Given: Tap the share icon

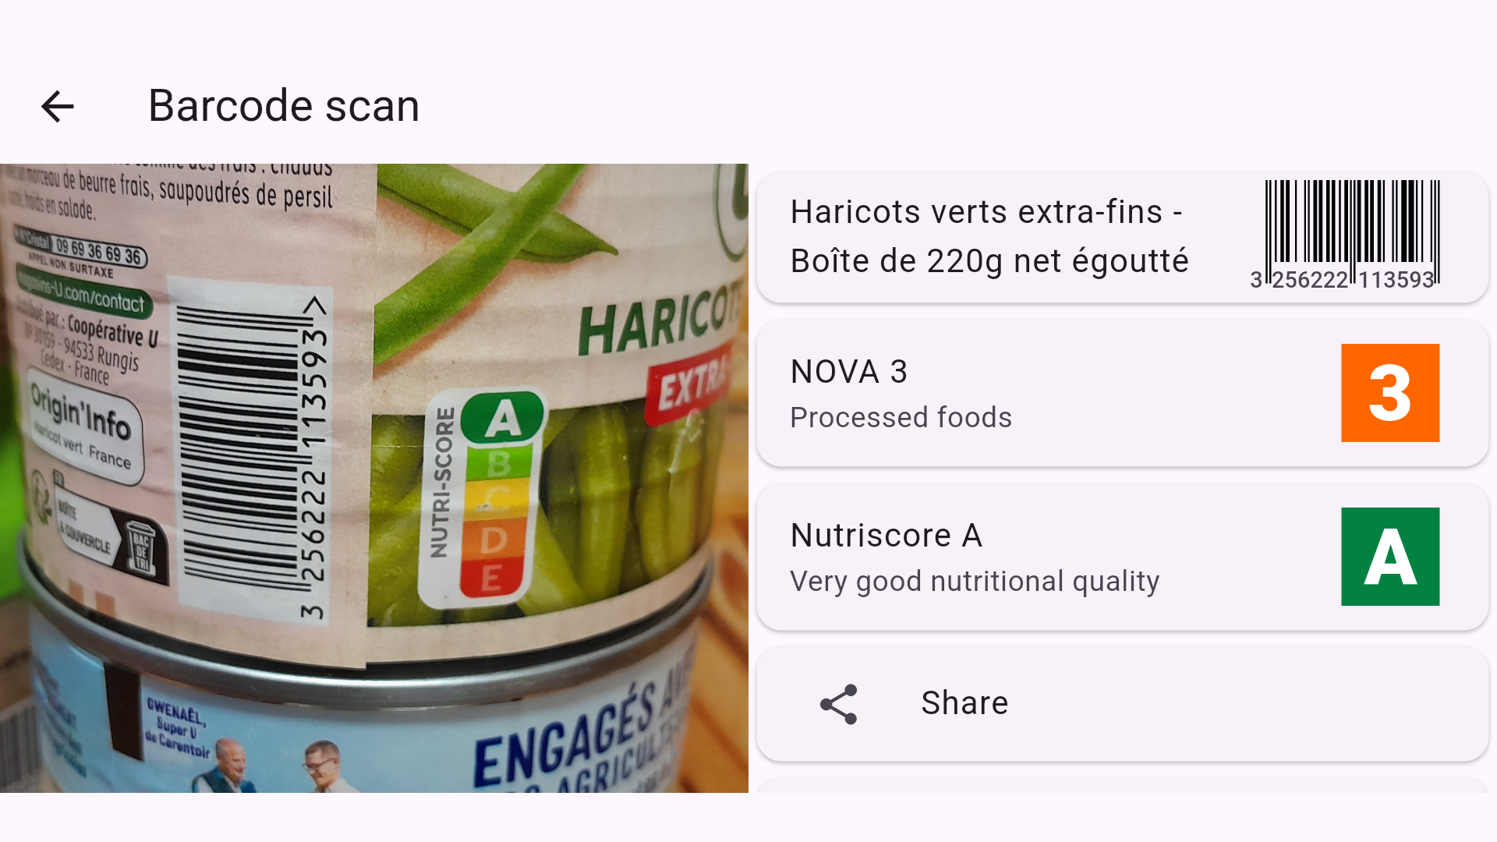Looking at the screenshot, I should (839, 704).
